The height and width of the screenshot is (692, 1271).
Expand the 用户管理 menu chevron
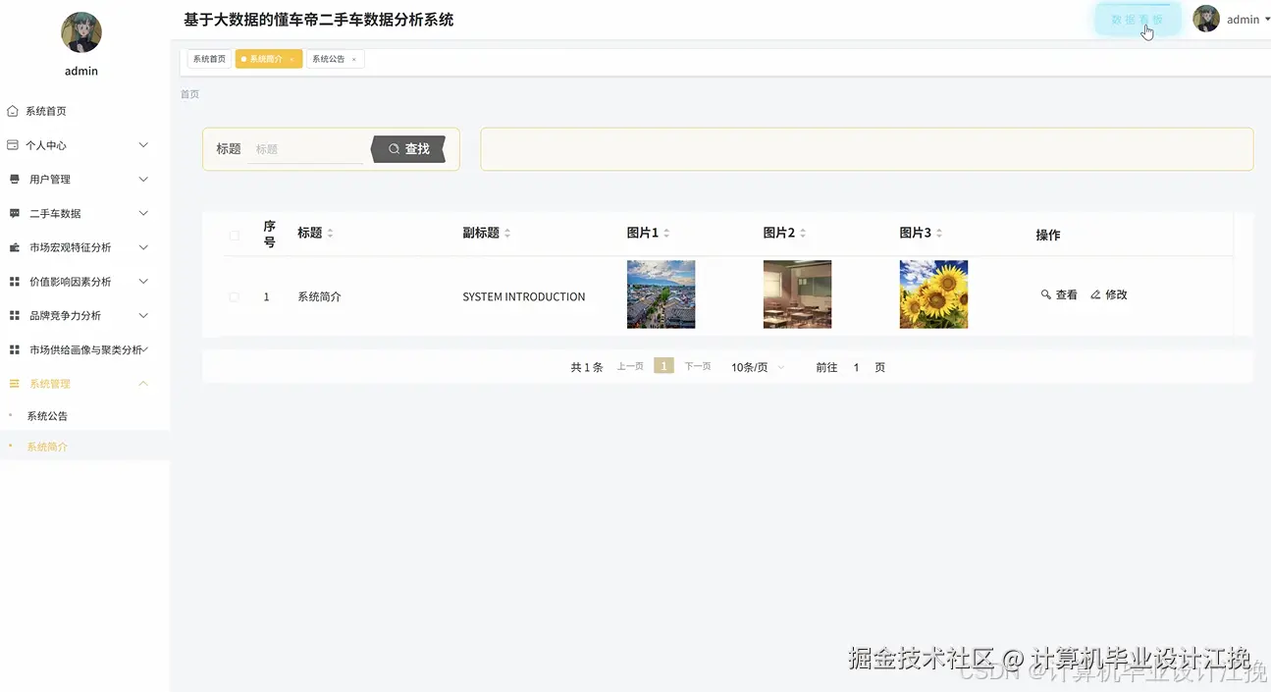pyautogui.click(x=143, y=180)
